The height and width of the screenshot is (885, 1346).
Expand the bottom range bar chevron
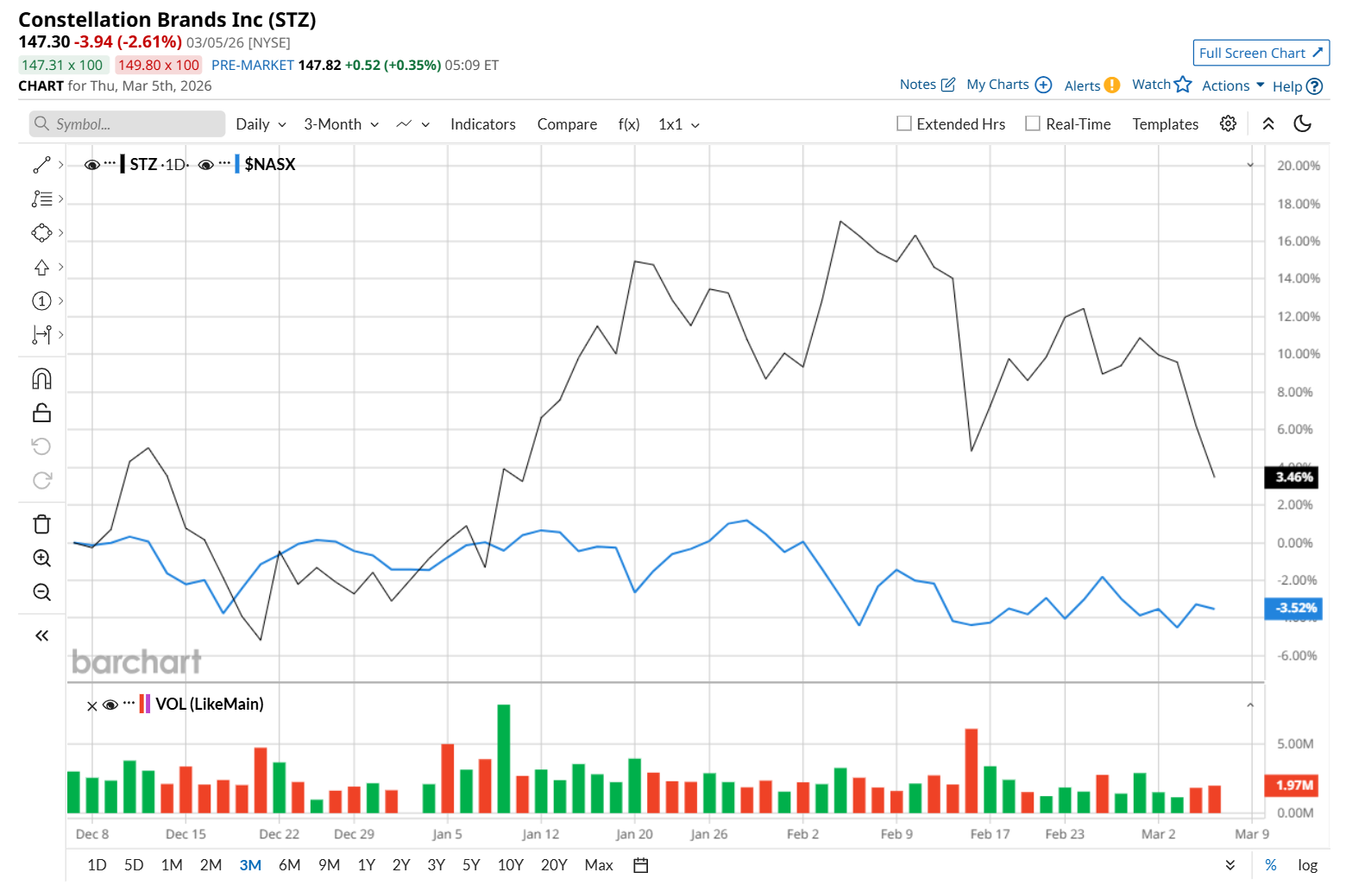pyautogui.click(x=1230, y=865)
